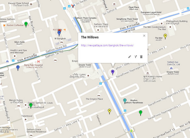
Task: Click the Sathorn Grace Serviced Residence hotel icon
Action: 31,135
